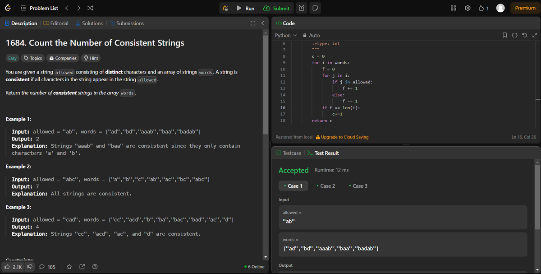Click the test result scrollbar up arrow
The image size is (541, 274).
(x=537, y=162)
